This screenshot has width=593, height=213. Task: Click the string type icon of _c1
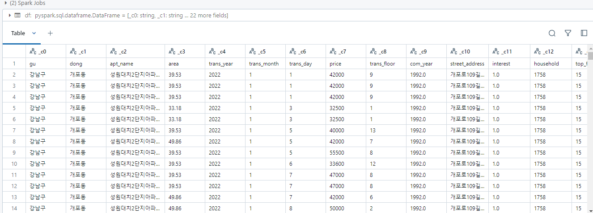(73, 52)
